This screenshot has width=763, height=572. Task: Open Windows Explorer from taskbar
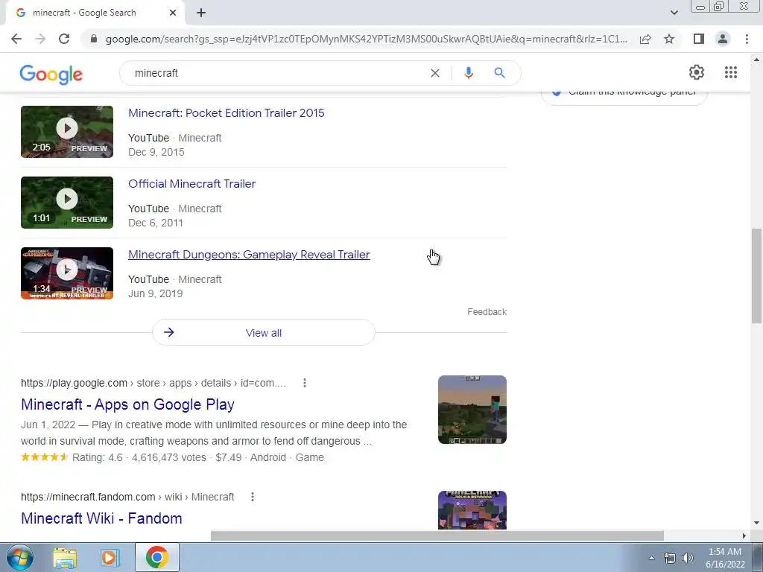click(65, 557)
